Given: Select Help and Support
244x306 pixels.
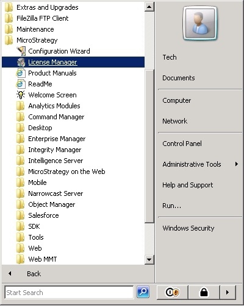Looking at the screenshot, I should click(x=188, y=185).
